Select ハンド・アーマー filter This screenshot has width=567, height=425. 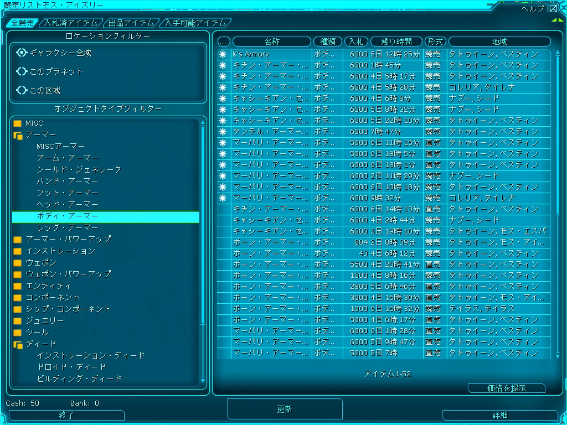(x=67, y=181)
